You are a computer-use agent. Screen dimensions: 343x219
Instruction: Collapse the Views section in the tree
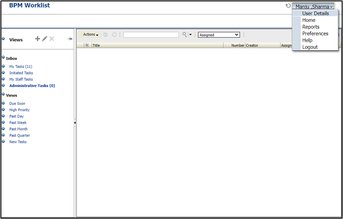[x=3, y=94]
